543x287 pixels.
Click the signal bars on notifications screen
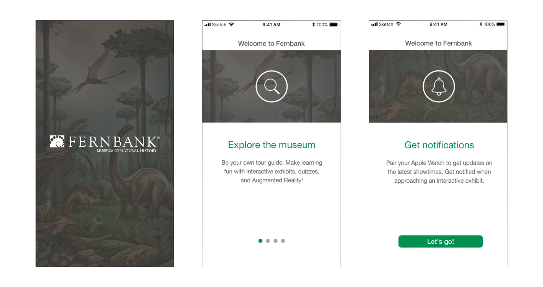tap(374, 24)
